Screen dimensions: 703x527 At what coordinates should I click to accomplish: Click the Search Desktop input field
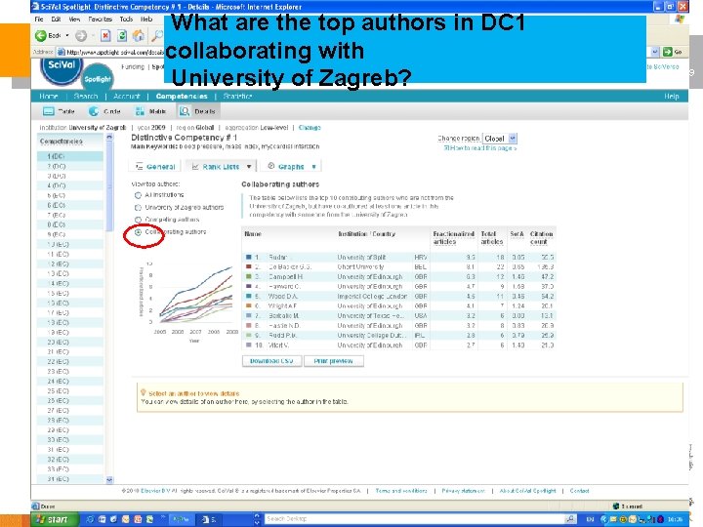(413, 518)
